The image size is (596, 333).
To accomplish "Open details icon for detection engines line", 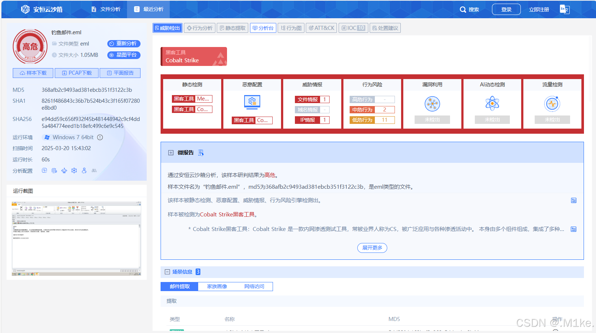I will [x=574, y=200].
